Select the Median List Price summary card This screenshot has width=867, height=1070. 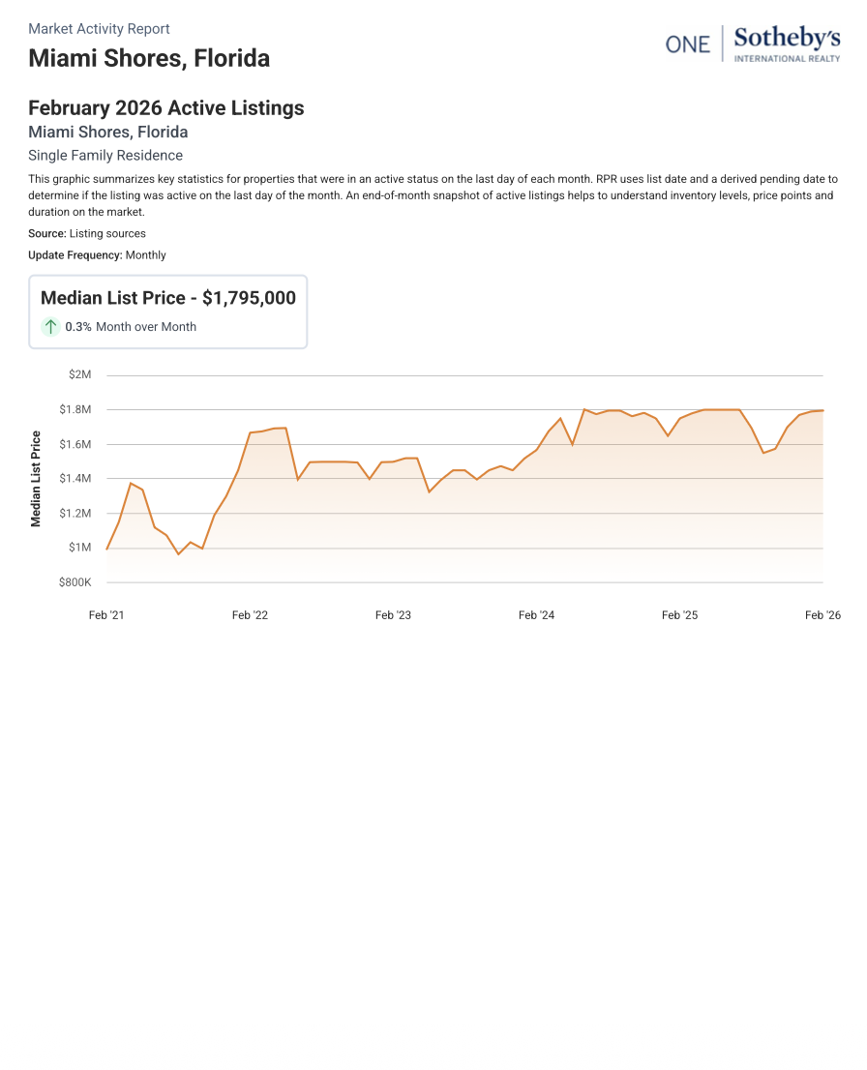168,312
